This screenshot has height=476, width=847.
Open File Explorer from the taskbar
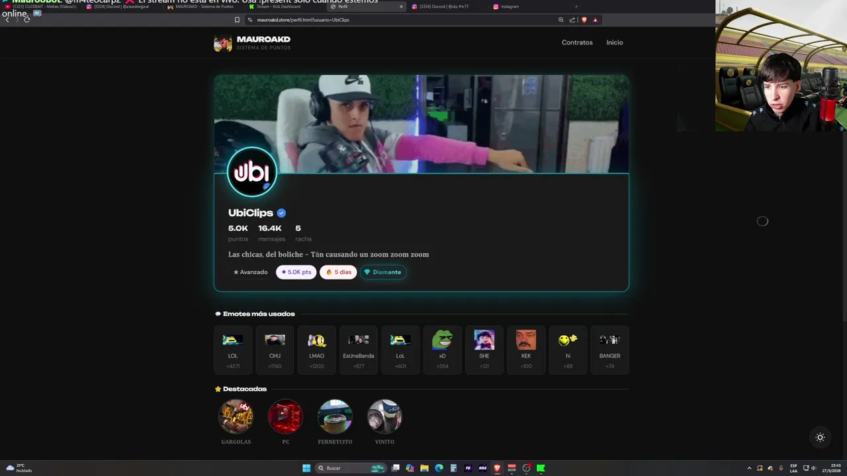click(x=424, y=468)
